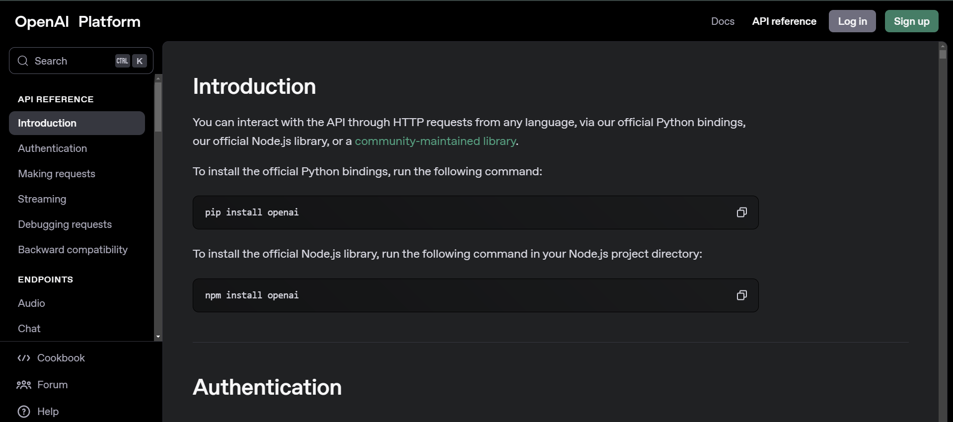Click the Help question mark icon
This screenshot has height=422, width=953.
coord(24,412)
